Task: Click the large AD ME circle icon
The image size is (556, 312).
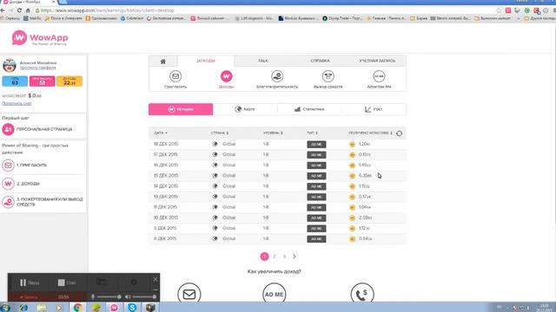Action: (x=275, y=294)
